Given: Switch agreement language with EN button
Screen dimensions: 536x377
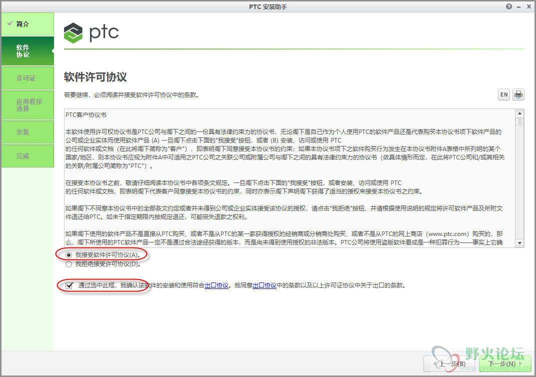Looking at the screenshot, I should (504, 94).
